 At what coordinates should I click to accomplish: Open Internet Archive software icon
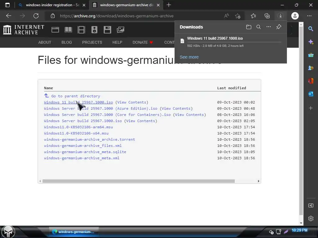point(107,30)
